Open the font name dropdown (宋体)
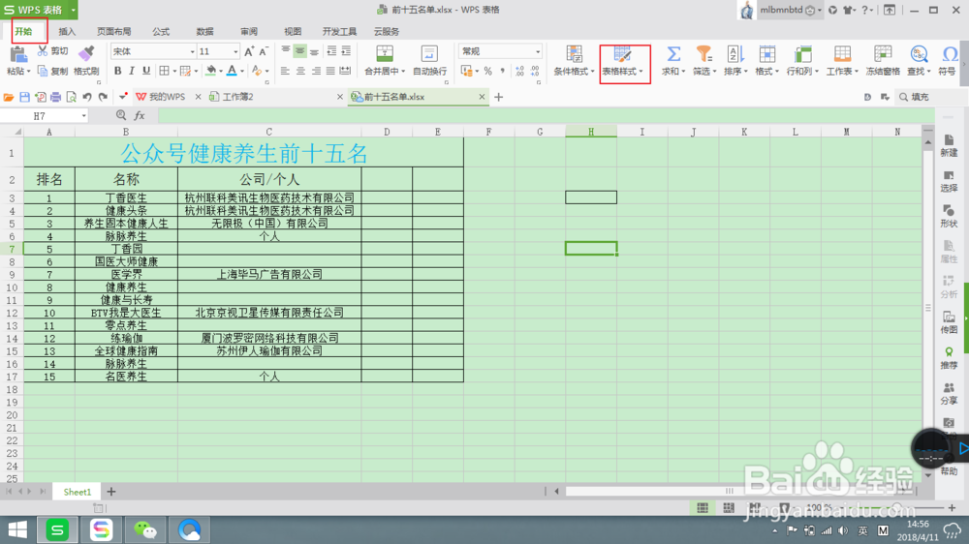Screen dimensions: 969x544 192,52
